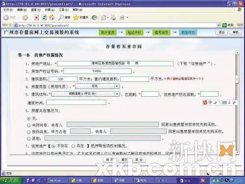Click the page icon beside the address URL
Screen dimensions: 245x184
[16, 26]
